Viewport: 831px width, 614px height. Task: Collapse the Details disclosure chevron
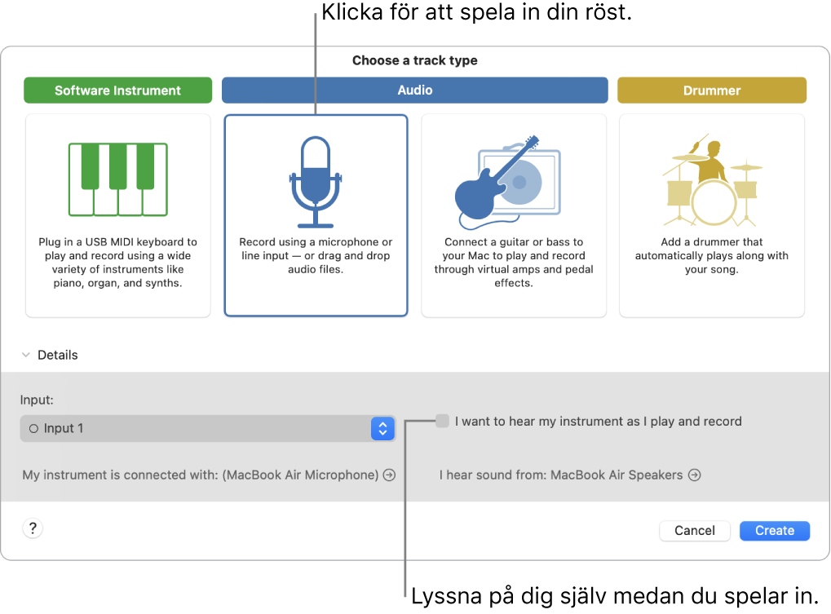25,355
